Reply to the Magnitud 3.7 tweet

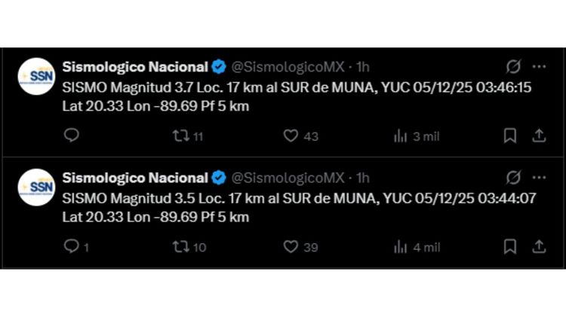(x=72, y=136)
